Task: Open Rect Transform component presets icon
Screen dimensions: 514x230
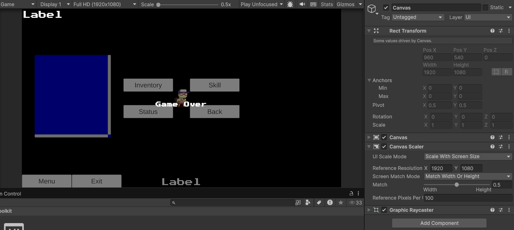Action: pyautogui.click(x=501, y=31)
